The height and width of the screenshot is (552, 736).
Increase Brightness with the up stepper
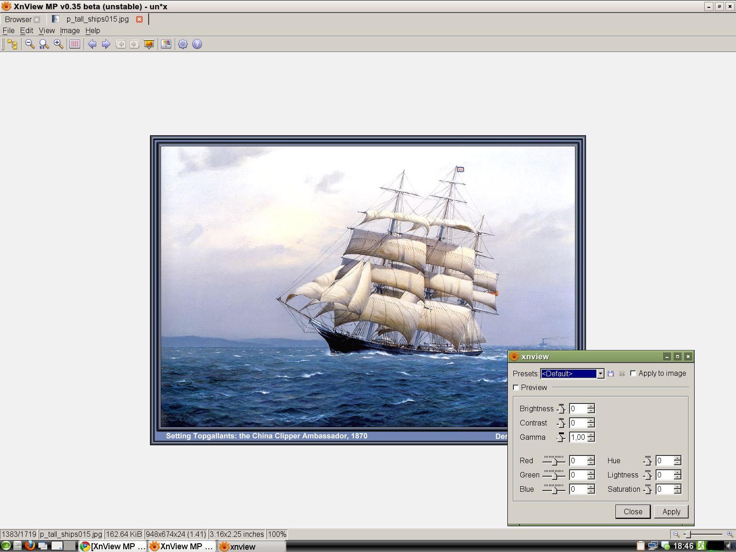(x=591, y=406)
